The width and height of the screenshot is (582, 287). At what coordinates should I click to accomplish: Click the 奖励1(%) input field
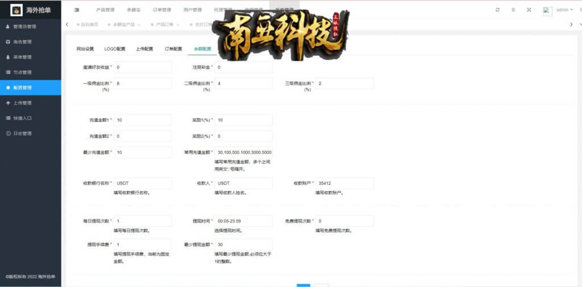(x=243, y=120)
